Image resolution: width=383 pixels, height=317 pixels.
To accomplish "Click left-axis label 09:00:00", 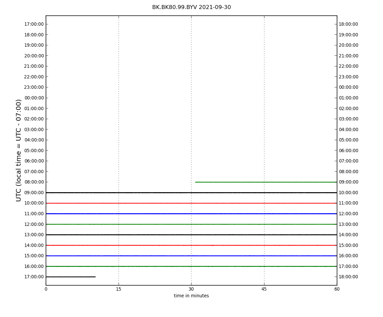I will (x=34, y=193).
